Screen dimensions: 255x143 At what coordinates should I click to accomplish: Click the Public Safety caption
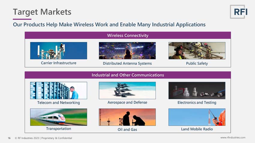[197, 63]
